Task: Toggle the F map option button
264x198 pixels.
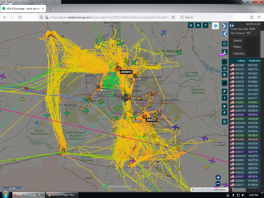Action: [x=225, y=113]
